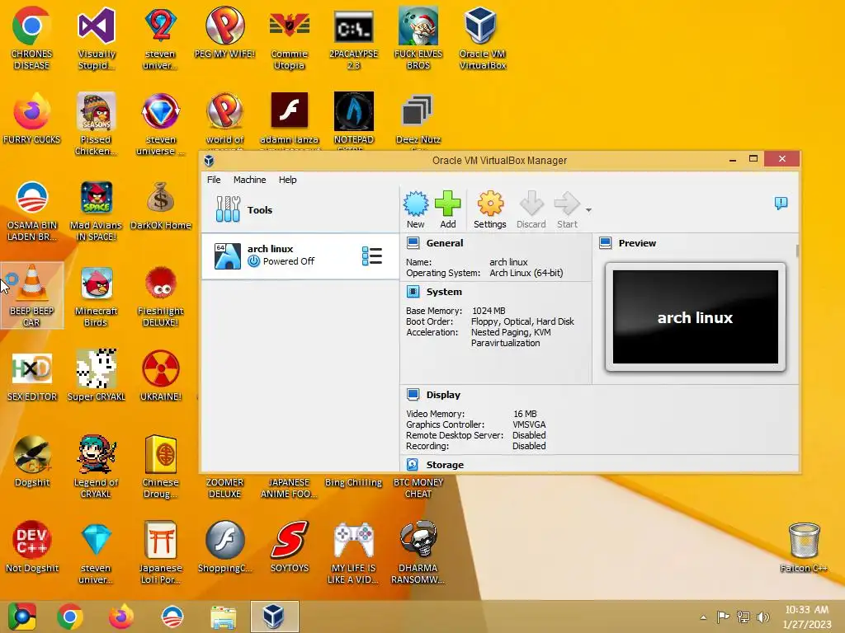Click the VirtualBox taskbar button
The height and width of the screenshot is (633, 845).
[x=274, y=617]
